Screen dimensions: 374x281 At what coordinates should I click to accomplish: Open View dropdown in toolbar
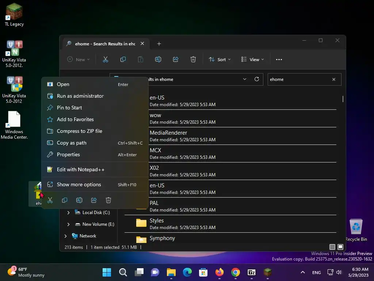click(253, 60)
